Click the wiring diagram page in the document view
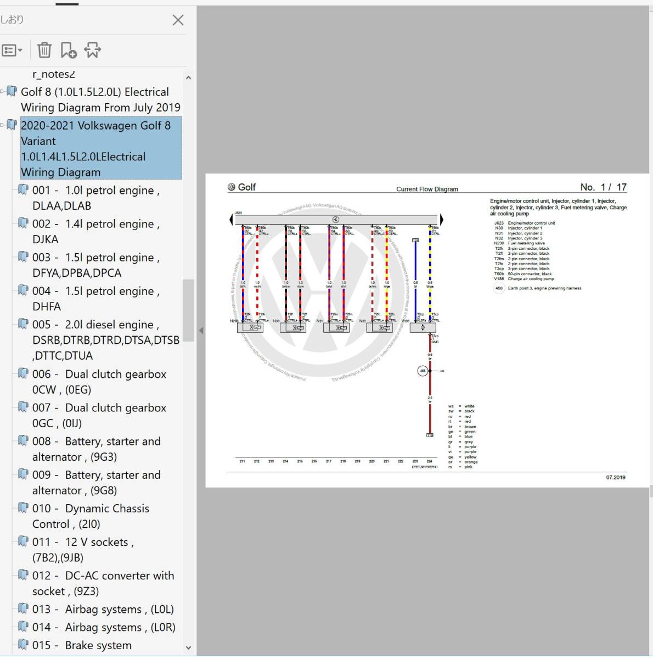Screen dimensions: 653x659 click(427, 331)
